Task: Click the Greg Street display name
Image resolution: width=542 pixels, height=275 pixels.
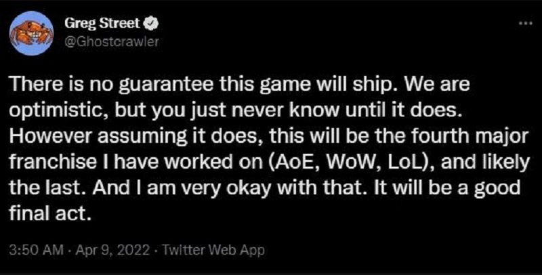Action: pyautogui.click(x=102, y=24)
